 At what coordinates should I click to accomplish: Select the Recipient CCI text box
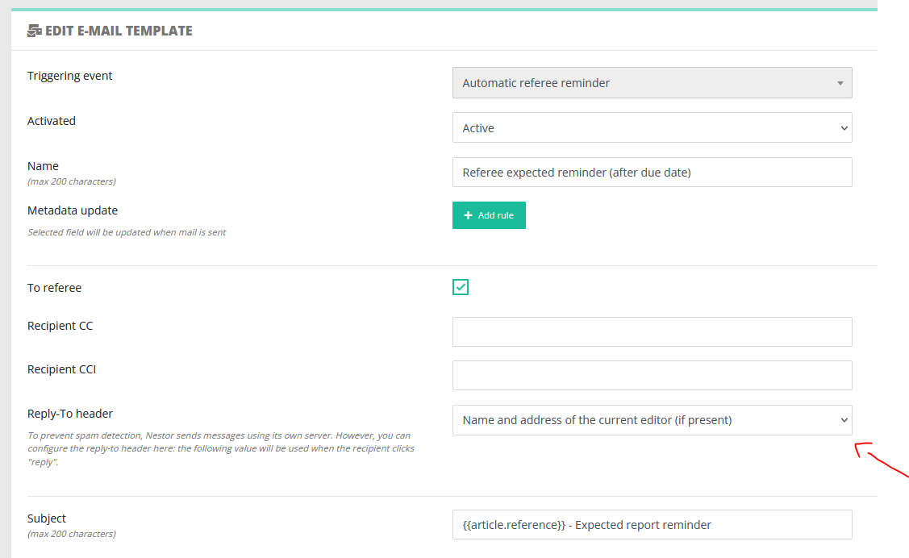tap(652, 376)
